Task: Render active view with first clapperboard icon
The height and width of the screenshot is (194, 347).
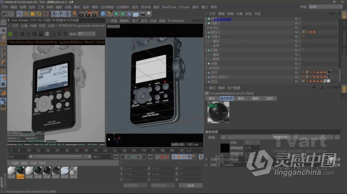Action: point(81,14)
